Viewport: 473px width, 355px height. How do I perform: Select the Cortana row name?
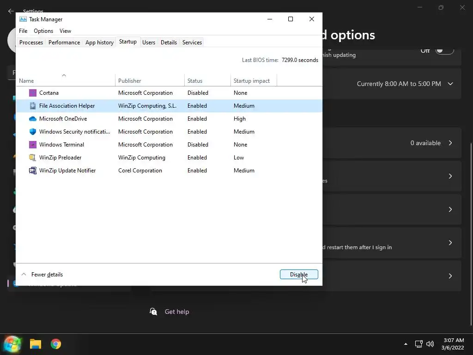click(x=49, y=92)
